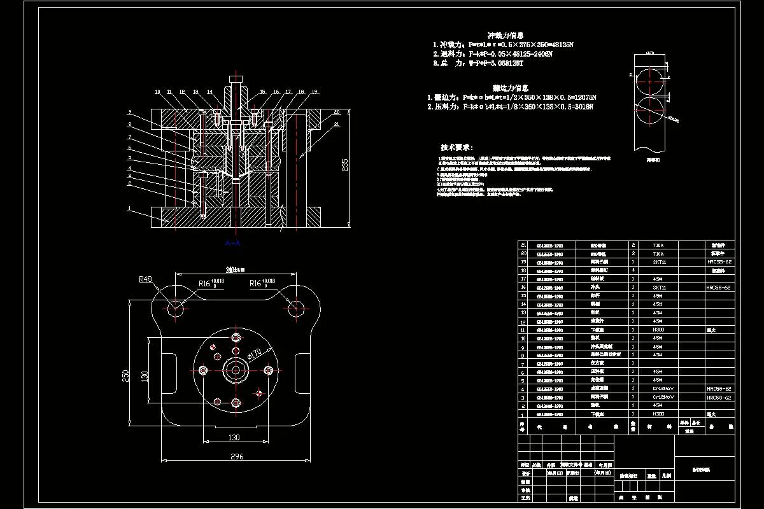Select the formula line ending in 3018N
The width and height of the screenshot is (764, 509).
(x=511, y=107)
